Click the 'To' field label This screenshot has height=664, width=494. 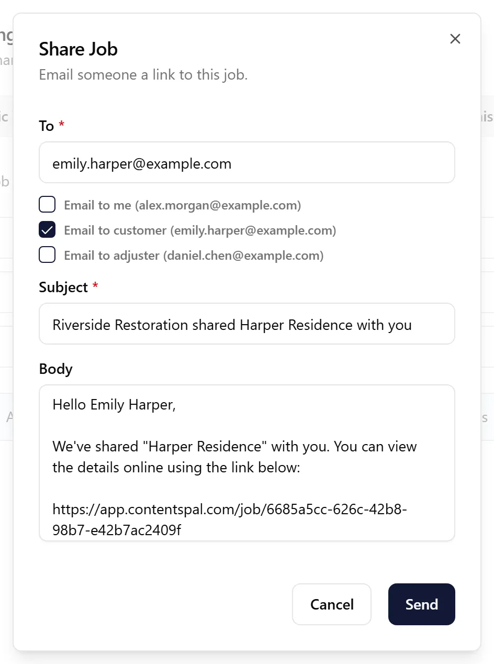47,126
